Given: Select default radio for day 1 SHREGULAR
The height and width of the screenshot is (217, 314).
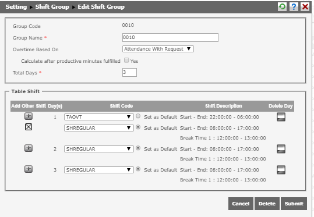Looking at the screenshot, I should pos(138,127).
